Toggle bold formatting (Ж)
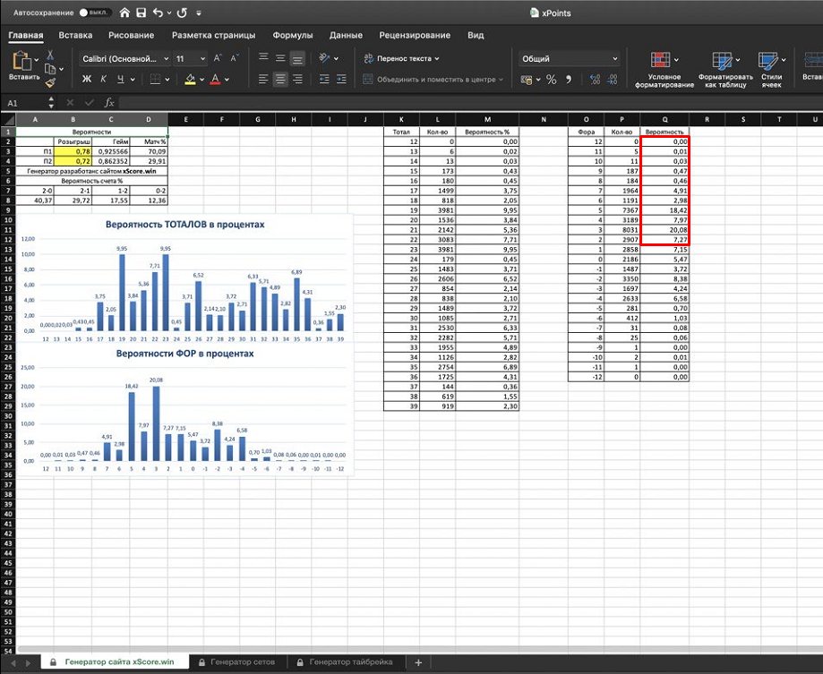 click(x=87, y=79)
